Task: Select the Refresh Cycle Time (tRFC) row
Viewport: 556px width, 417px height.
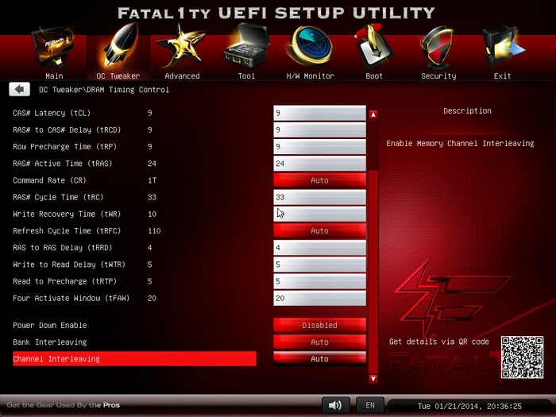Action: click(134, 231)
